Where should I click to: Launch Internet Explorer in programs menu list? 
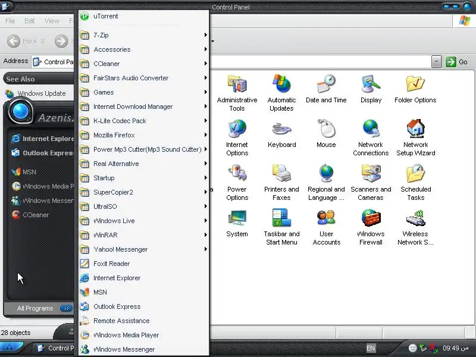tap(144, 278)
